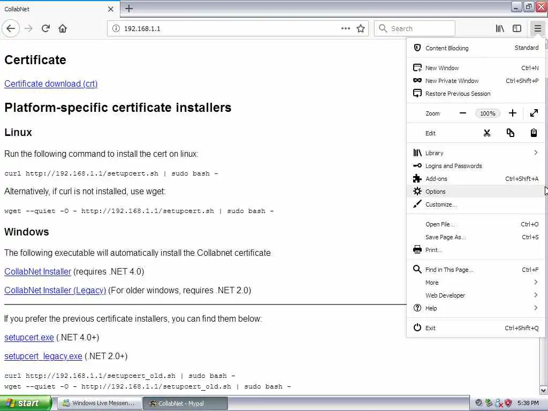Open a new tab with plus button
This screenshot has width=548, height=411.
point(129,9)
